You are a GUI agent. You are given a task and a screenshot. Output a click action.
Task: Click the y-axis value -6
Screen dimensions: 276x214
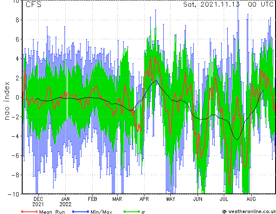pyautogui.click(x=15, y=155)
